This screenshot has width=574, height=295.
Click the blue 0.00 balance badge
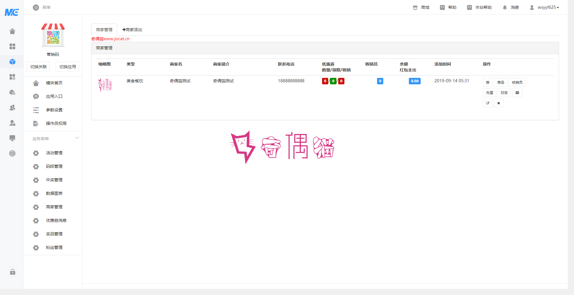click(x=415, y=81)
